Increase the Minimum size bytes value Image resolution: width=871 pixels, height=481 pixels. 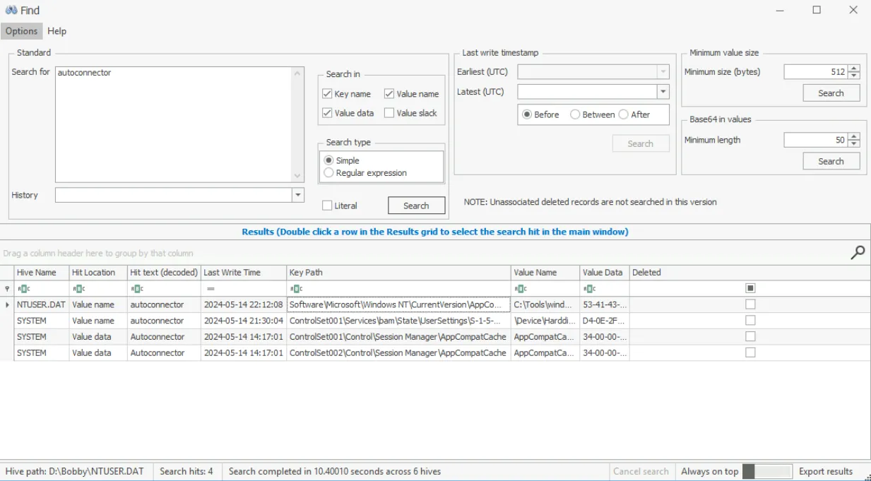(x=854, y=69)
